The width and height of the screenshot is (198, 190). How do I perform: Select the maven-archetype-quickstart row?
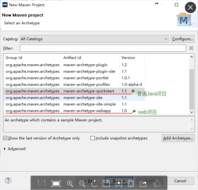[x=74, y=91]
